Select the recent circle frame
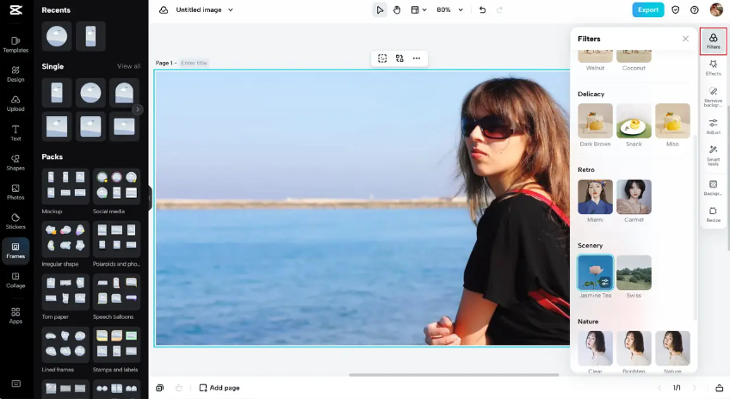Viewport: 730px width, 399px height. 57,36
